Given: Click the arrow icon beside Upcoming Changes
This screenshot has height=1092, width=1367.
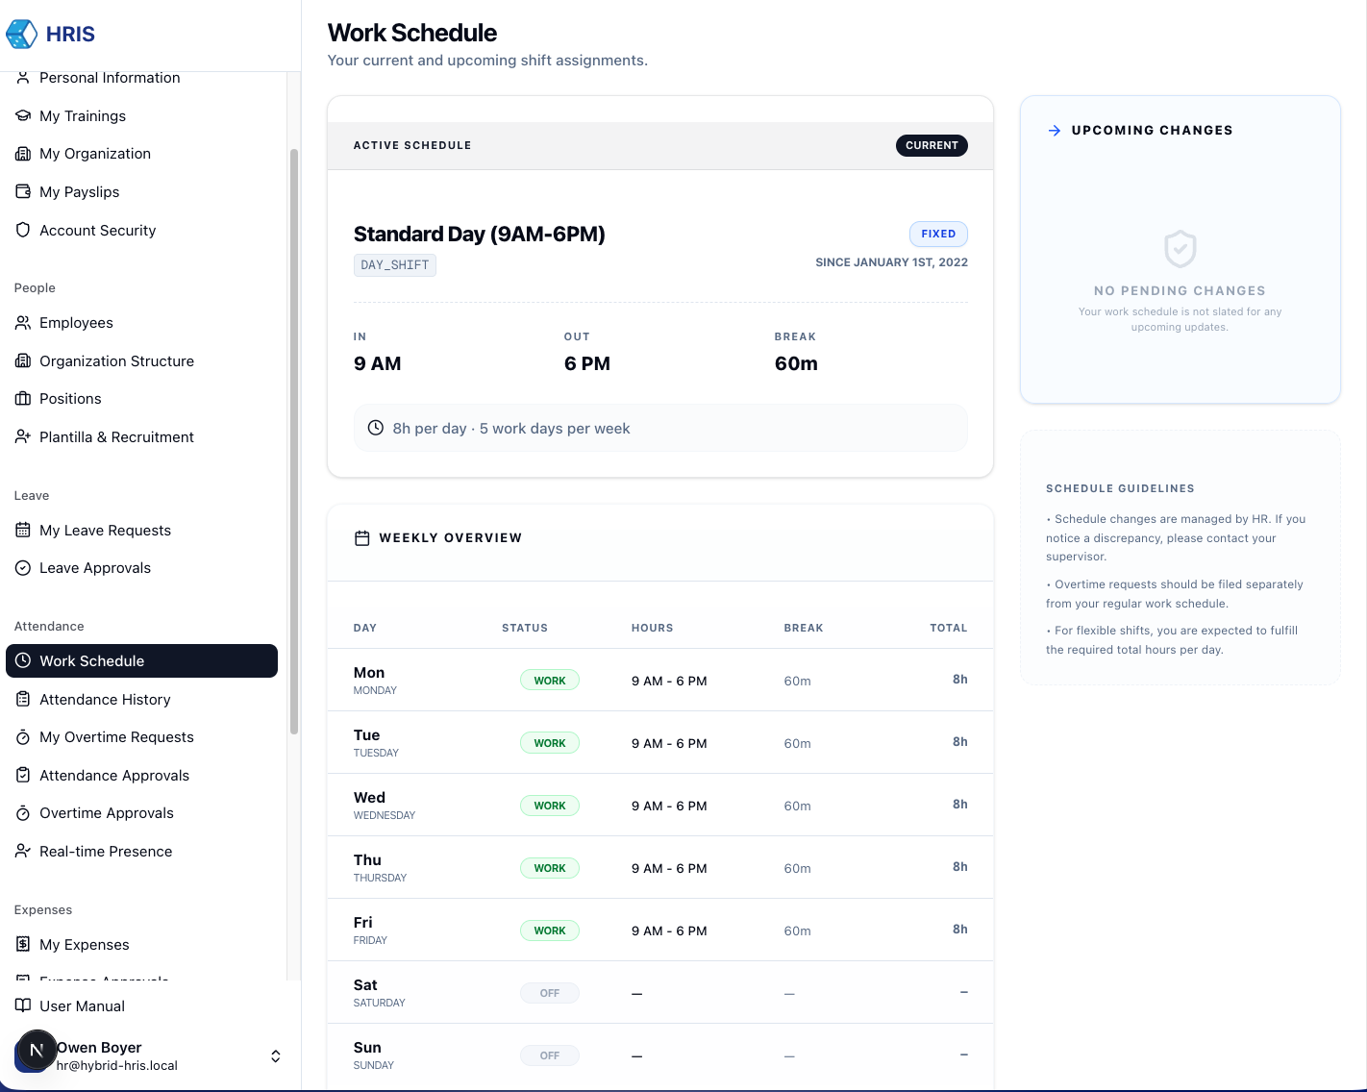Looking at the screenshot, I should (x=1055, y=131).
